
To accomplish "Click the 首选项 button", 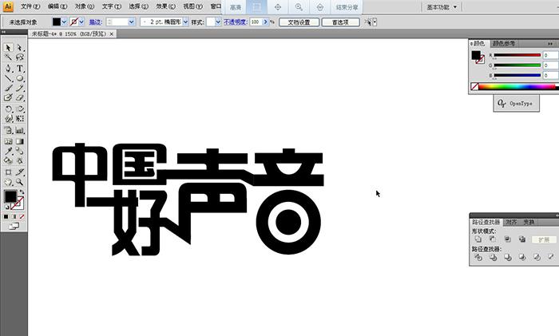I will pos(340,22).
